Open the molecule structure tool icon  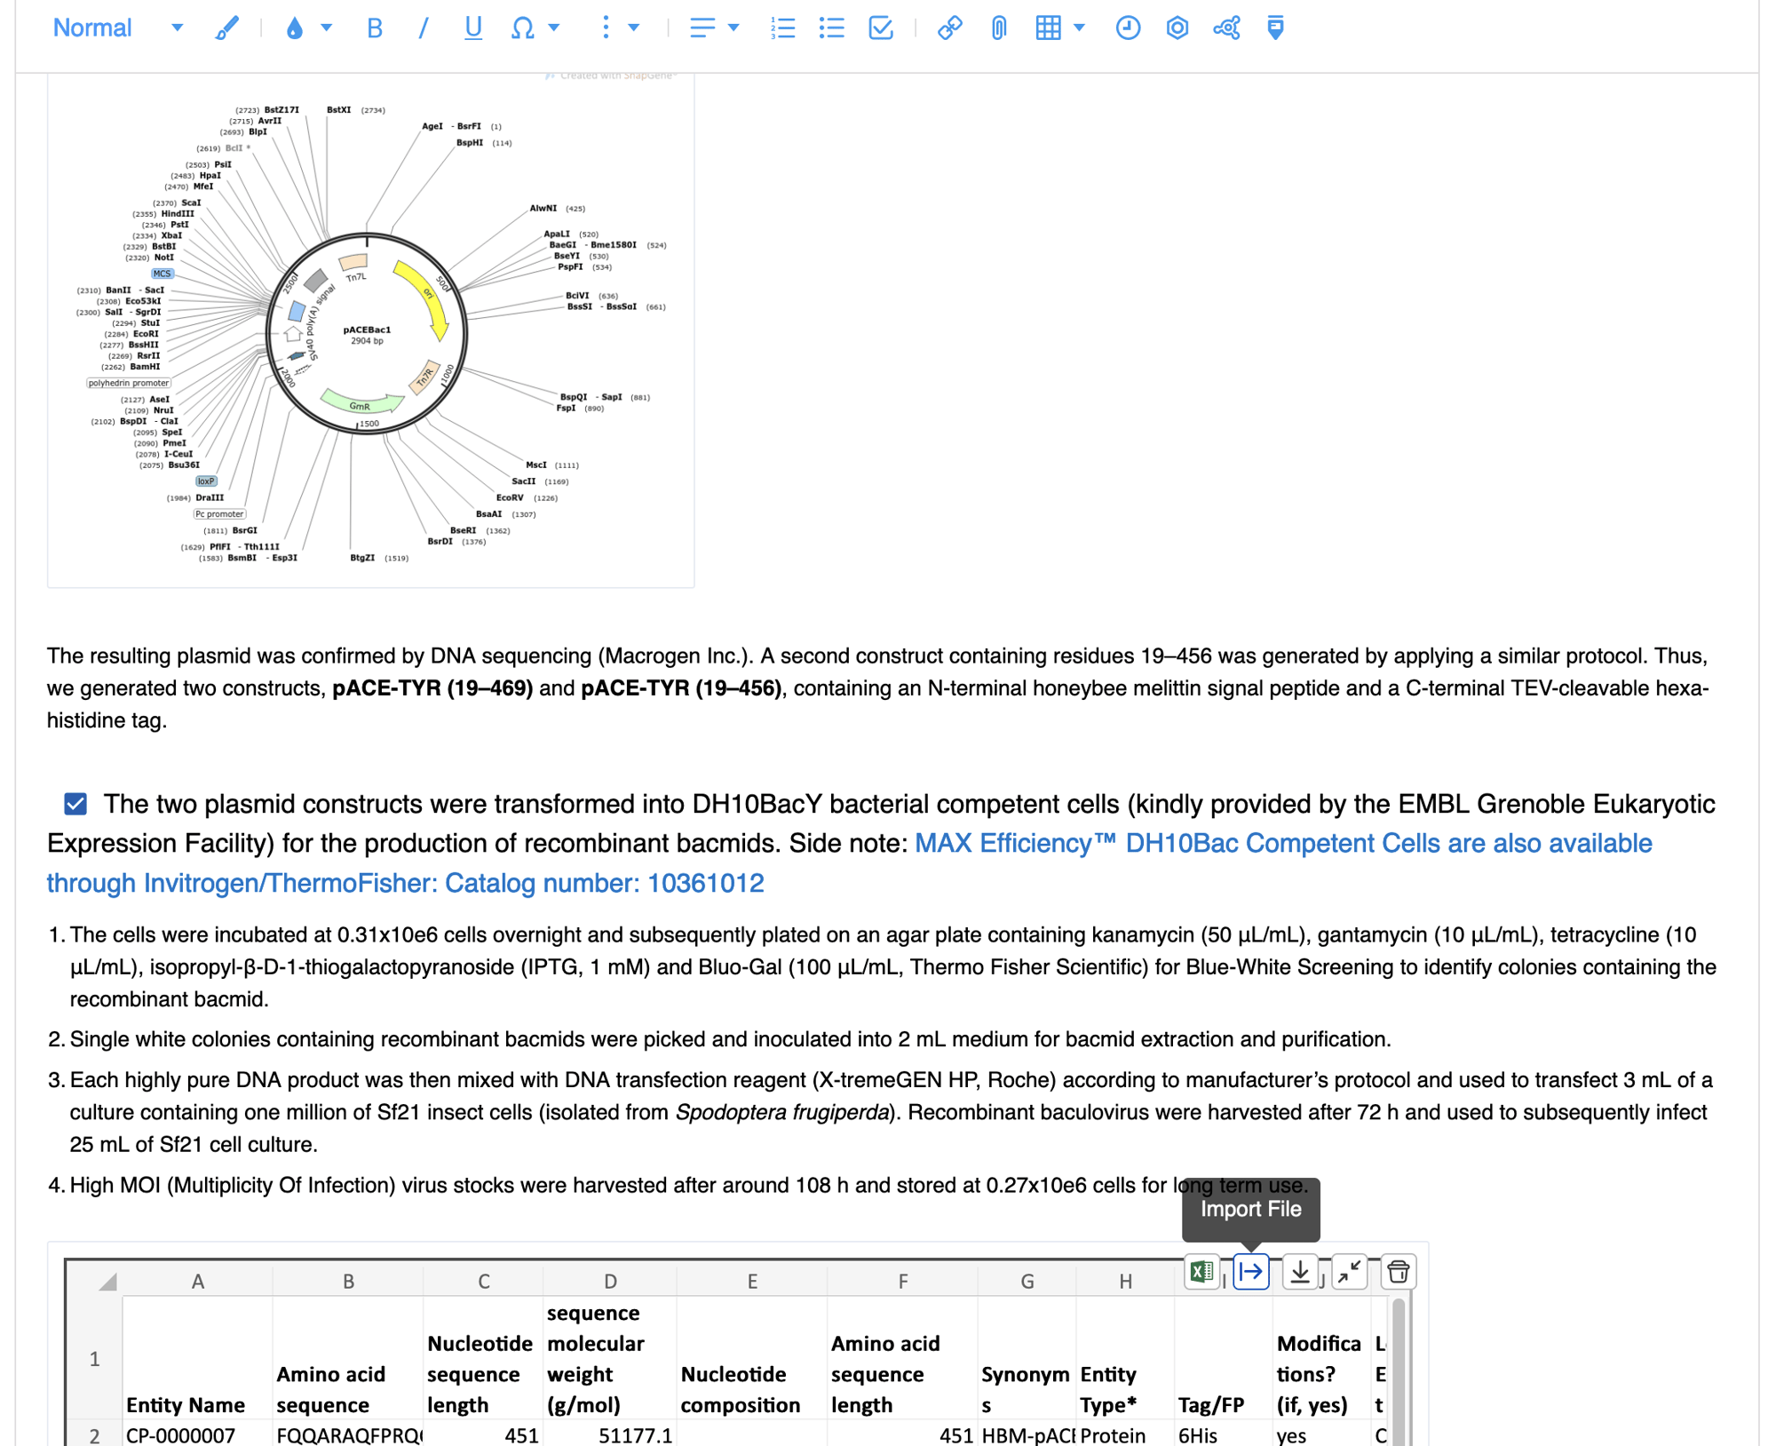coord(1227,28)
